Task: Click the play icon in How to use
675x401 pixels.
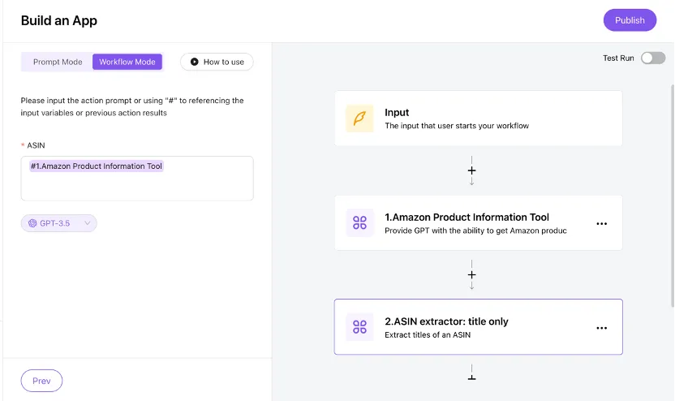Action: [194, 62]
